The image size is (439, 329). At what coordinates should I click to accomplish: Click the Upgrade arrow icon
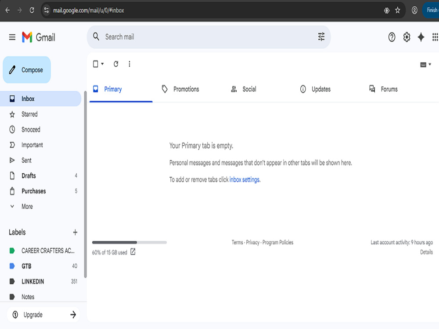tap(73, 315)
